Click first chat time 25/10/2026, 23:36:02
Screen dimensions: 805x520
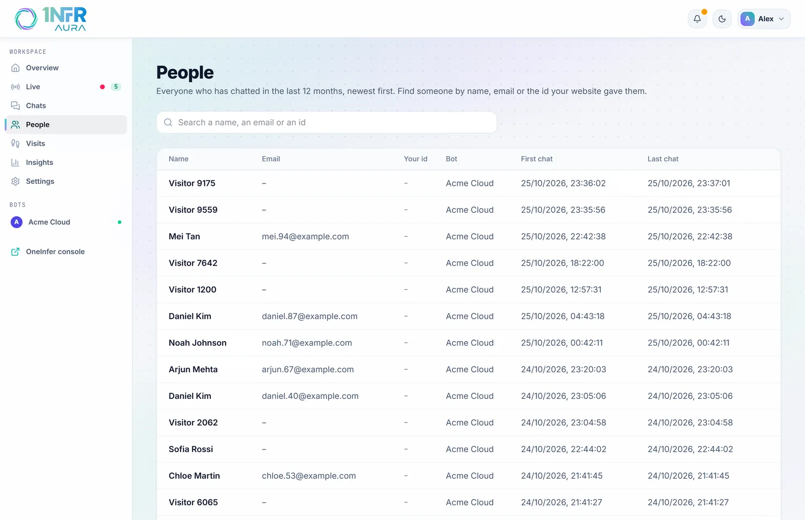(x=563, y=183)
